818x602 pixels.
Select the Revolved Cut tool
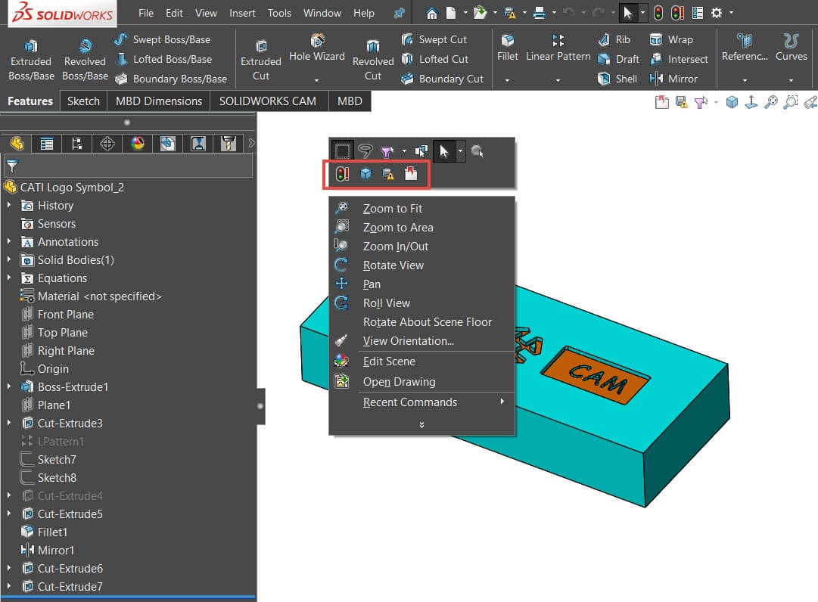pos(373,60)
